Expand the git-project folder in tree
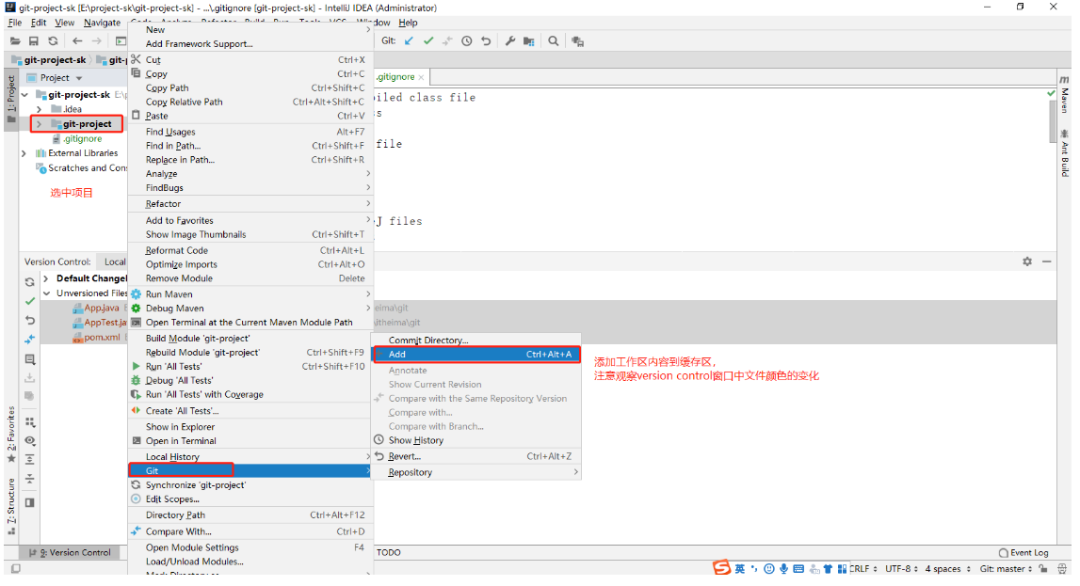The width and height of the screenshot is (1080, 586). coord(40,124)
